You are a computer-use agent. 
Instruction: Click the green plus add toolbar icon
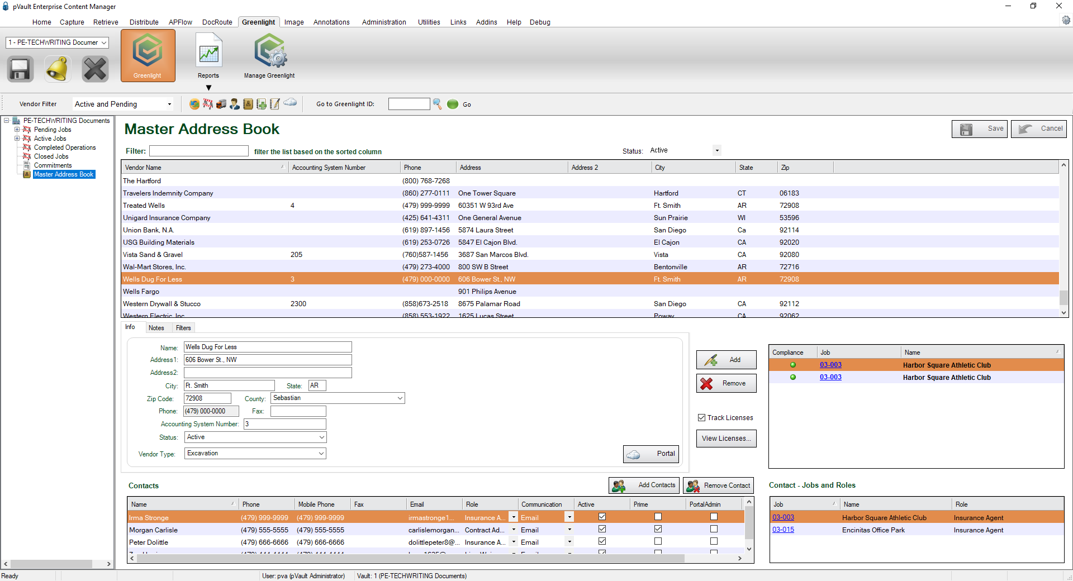pos(262,104)
